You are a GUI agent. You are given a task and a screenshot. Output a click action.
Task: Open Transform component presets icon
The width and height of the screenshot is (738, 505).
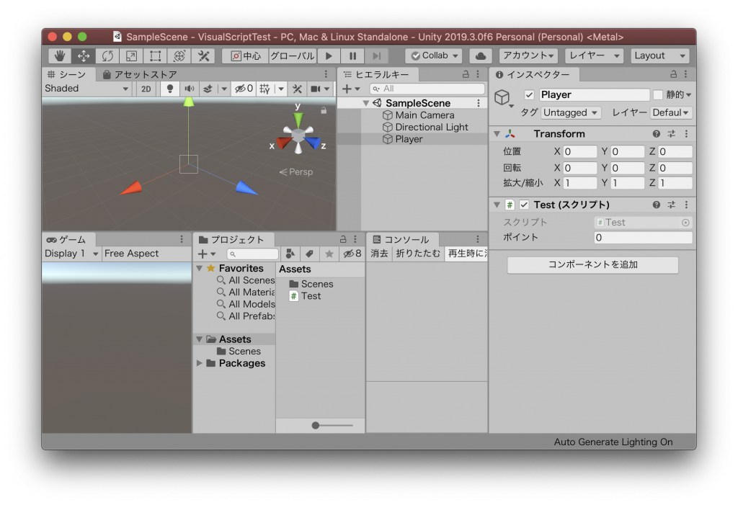coord(672,134)
